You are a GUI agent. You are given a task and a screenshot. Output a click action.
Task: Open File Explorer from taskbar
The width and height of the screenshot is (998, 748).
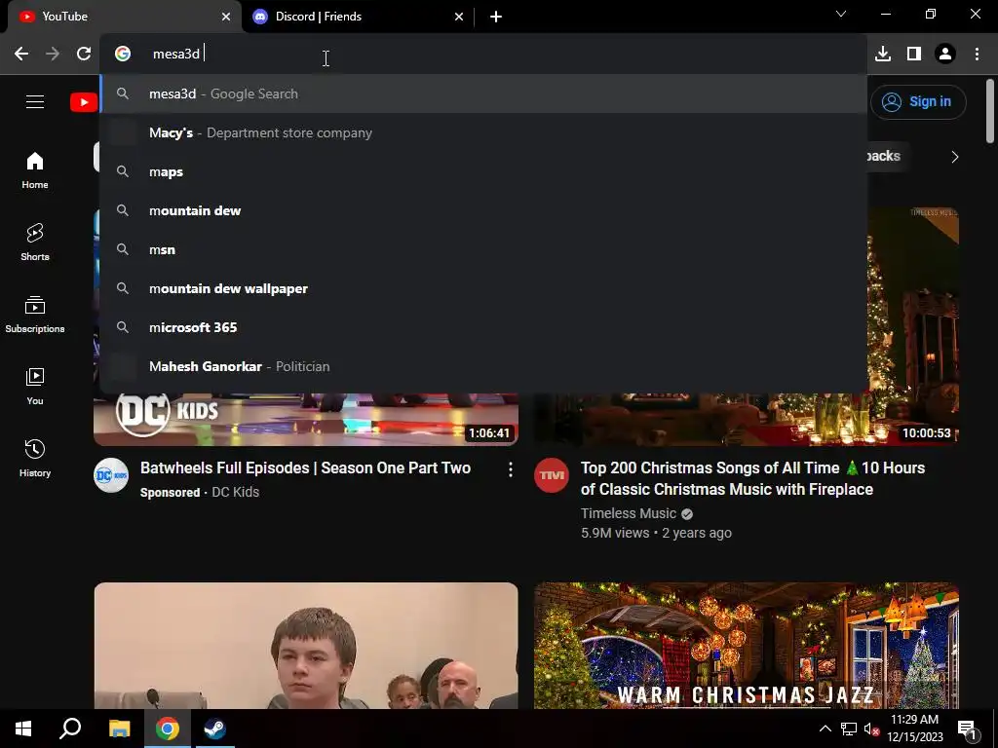[x=119, y=729]
